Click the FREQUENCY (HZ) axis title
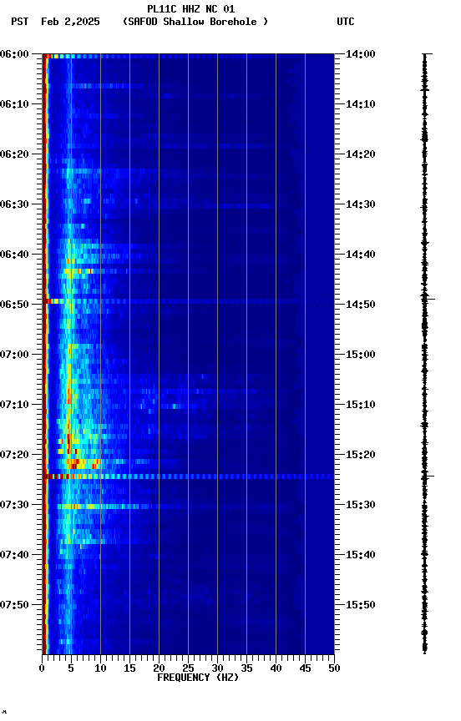This screenshot has width=461, height=721. coord(198,678)
